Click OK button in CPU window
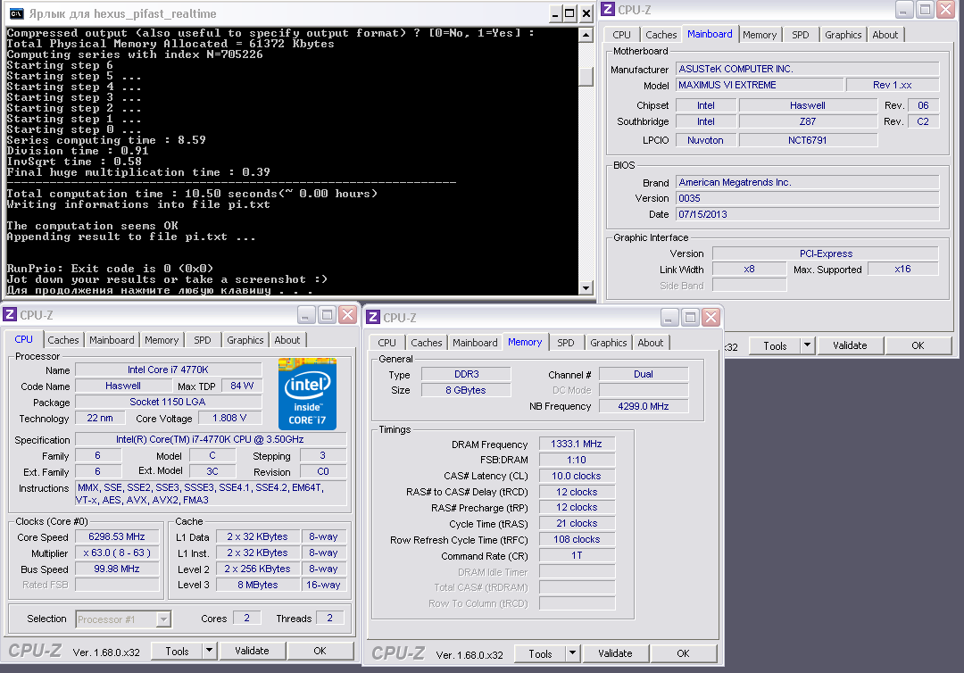The height and width of the screenshot is (673, 964). 320,651
